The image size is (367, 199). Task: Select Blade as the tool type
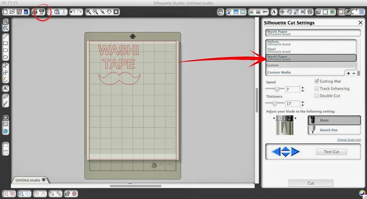pyautogui.click(x=334, y=120)
